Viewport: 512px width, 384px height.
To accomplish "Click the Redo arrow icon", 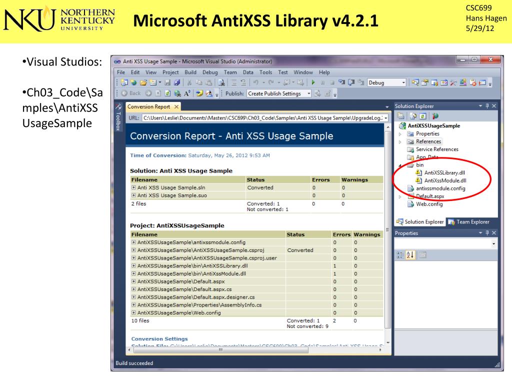I will coord(271,82).
